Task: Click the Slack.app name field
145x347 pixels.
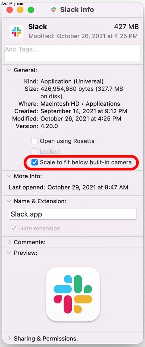Action: 72,214
